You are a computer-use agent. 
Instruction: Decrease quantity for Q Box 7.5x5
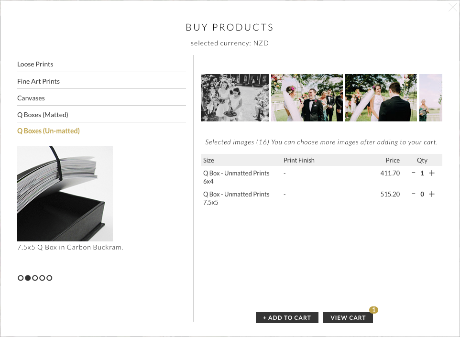click(414, 194)
